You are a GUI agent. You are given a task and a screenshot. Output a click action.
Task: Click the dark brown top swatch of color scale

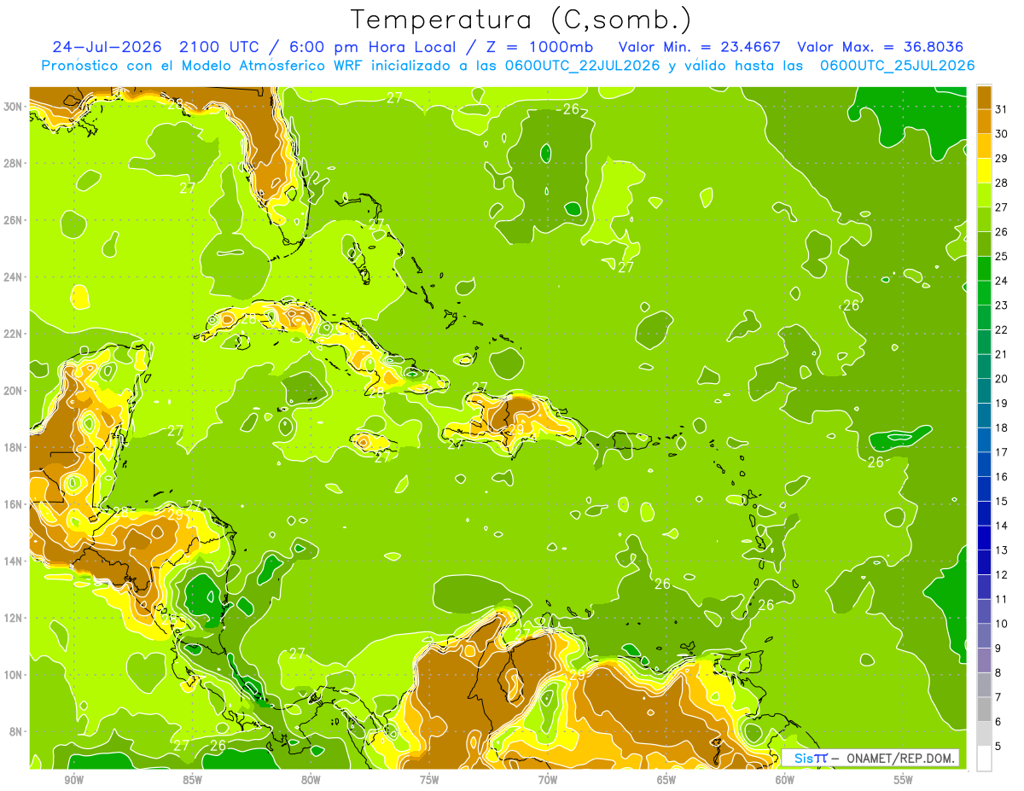click(984, 98)
